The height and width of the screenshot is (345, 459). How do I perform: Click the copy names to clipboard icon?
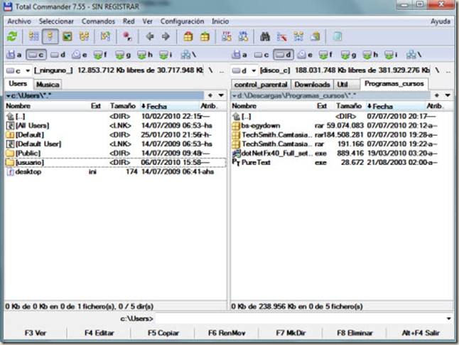point(315,37)
